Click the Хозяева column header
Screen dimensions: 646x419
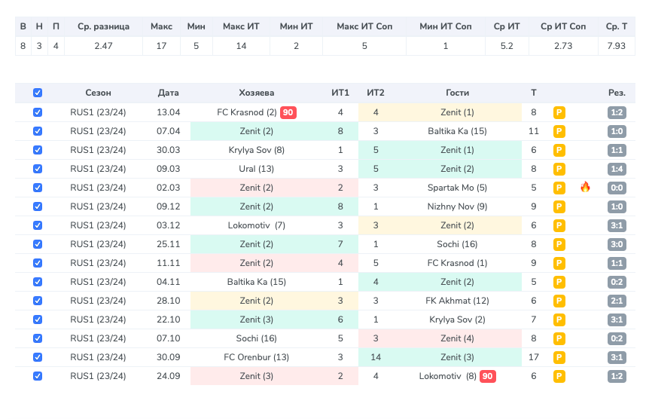256,93
